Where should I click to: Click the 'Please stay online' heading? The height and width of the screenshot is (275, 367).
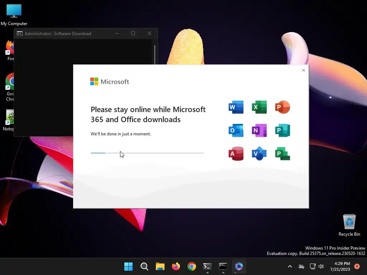pyautogui.click(x=148, y=114)
